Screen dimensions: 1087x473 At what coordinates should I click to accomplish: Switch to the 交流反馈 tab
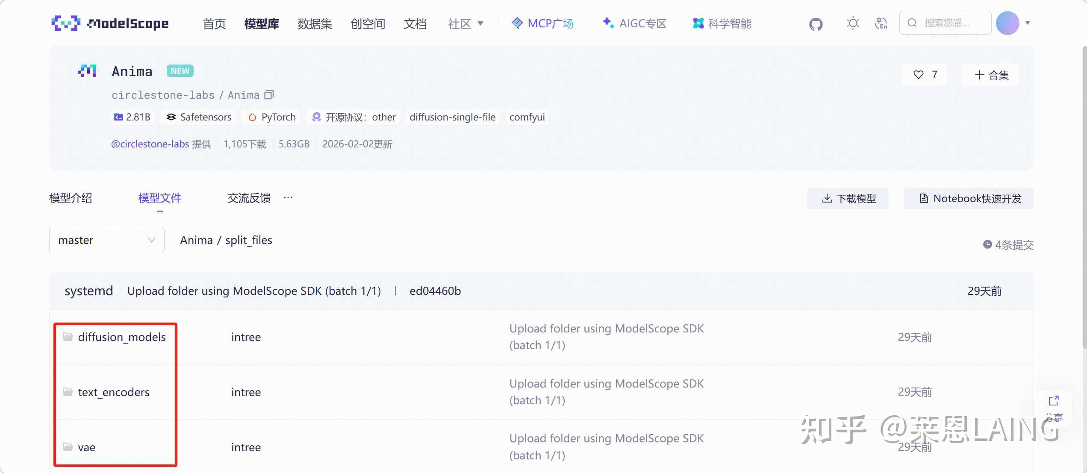click(249, 198)
